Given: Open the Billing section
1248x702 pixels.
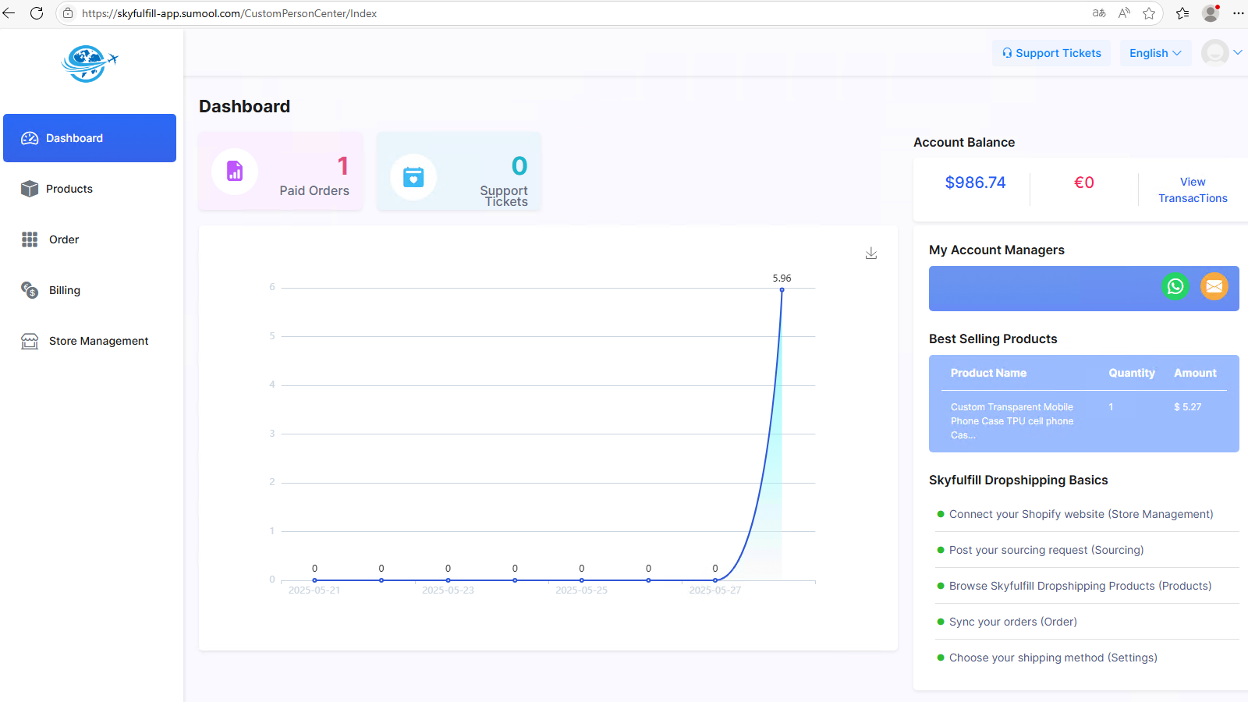Looking at the screenshot, I should click(90, 290).
